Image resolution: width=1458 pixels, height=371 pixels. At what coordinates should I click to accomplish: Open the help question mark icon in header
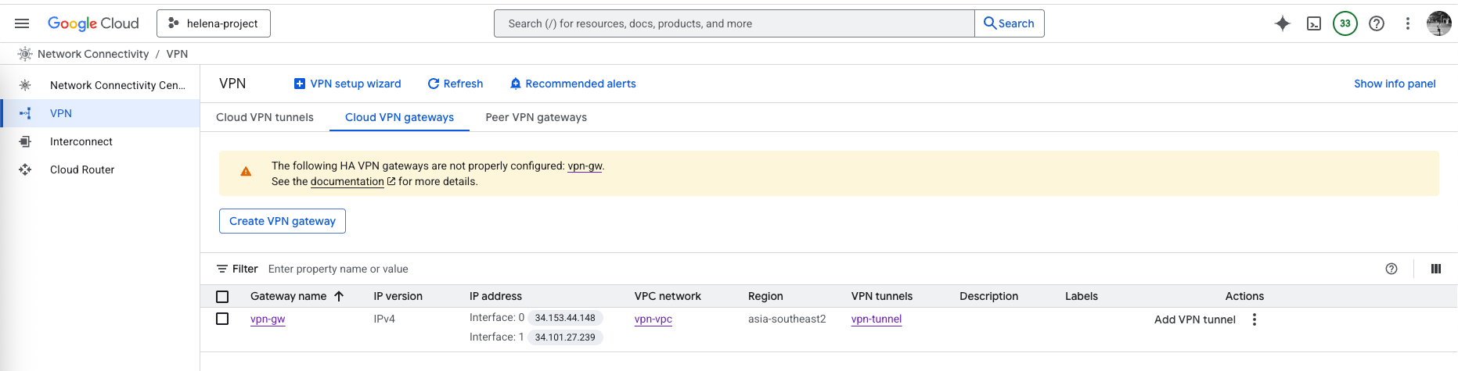tap(1377, 23)
